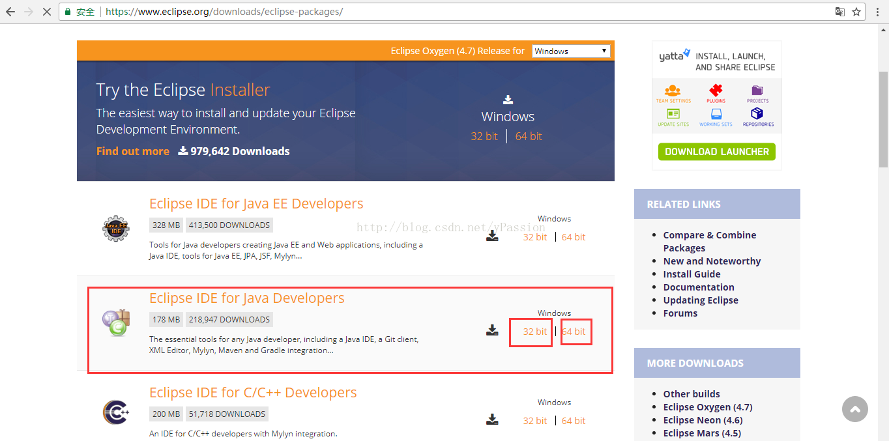Screen dimensions: 889x441
Task: Click the browser back arrow
Action: click(x=10, y=12)
